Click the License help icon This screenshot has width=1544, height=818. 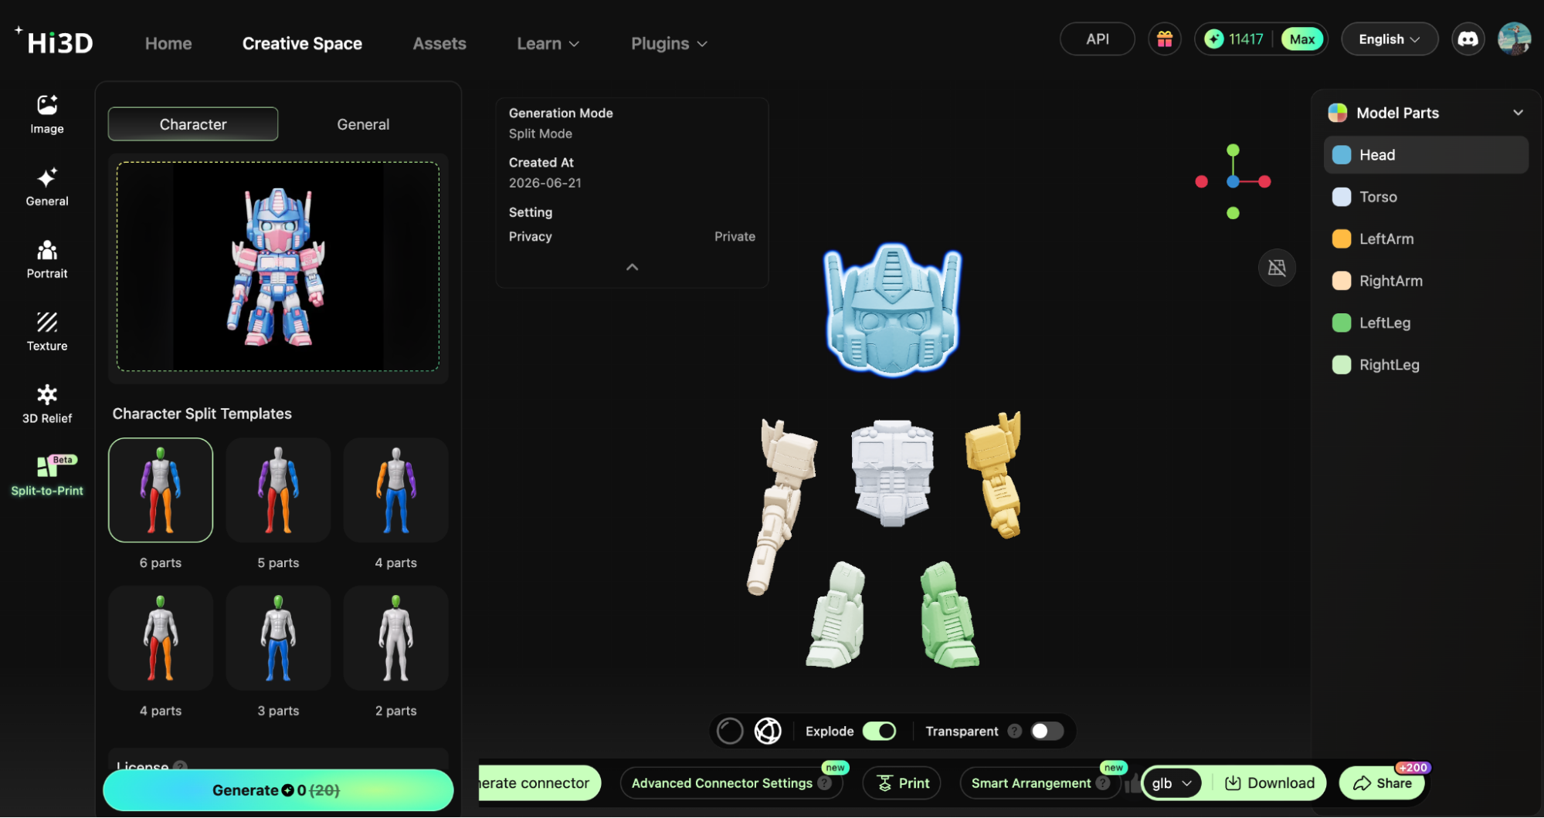pyautogui.click(x=181, y=767)
